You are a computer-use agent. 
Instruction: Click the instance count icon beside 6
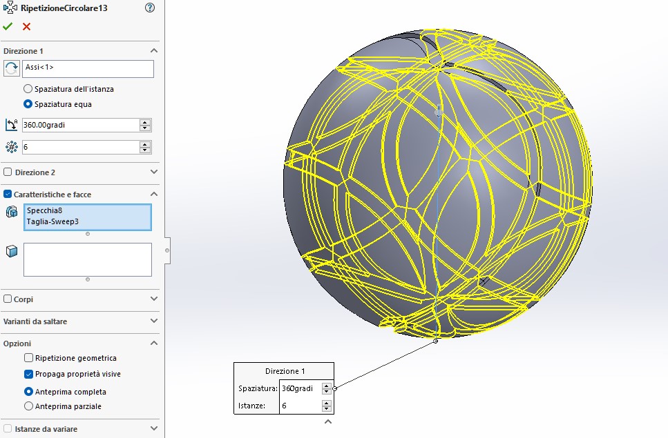point(12,147)
